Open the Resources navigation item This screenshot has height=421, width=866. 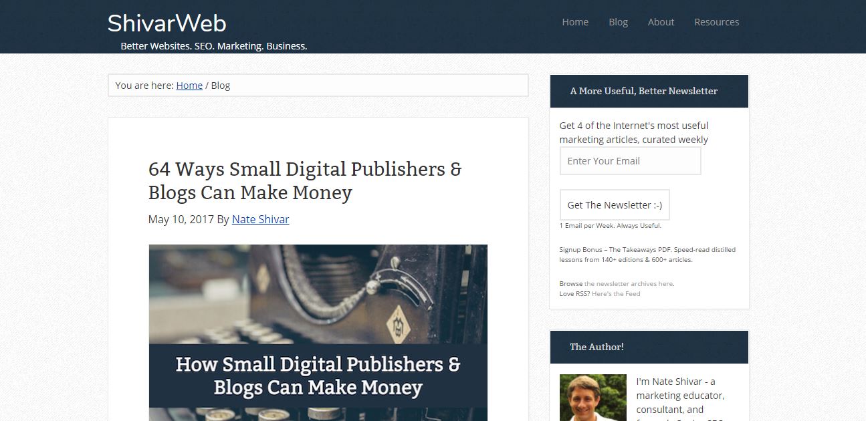pos(716,22)
